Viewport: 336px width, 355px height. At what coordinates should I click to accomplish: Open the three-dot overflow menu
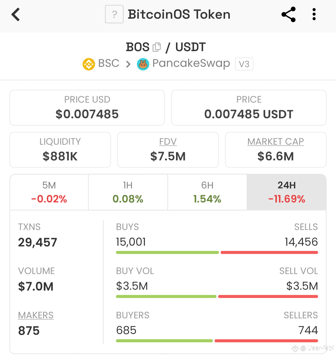click(x=314, y=14)
